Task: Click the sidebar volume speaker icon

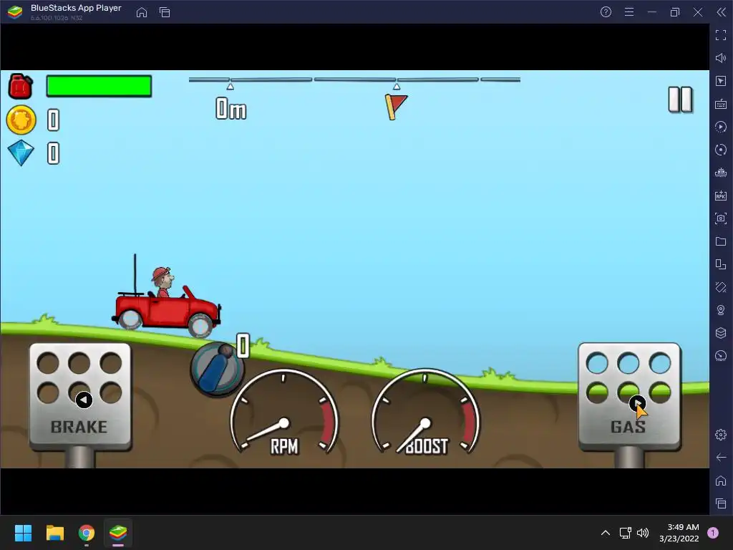Action: [721, 58]
